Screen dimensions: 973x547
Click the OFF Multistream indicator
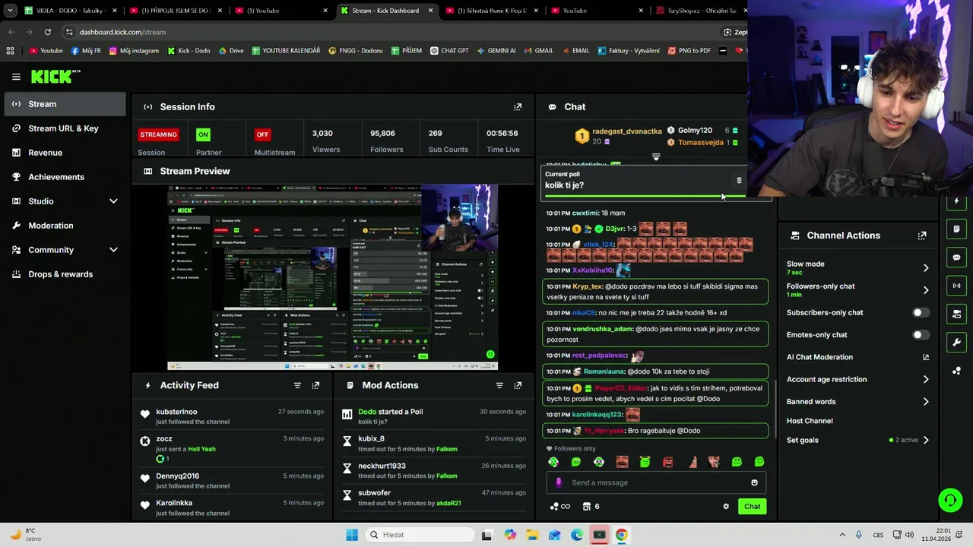[262, 134]
